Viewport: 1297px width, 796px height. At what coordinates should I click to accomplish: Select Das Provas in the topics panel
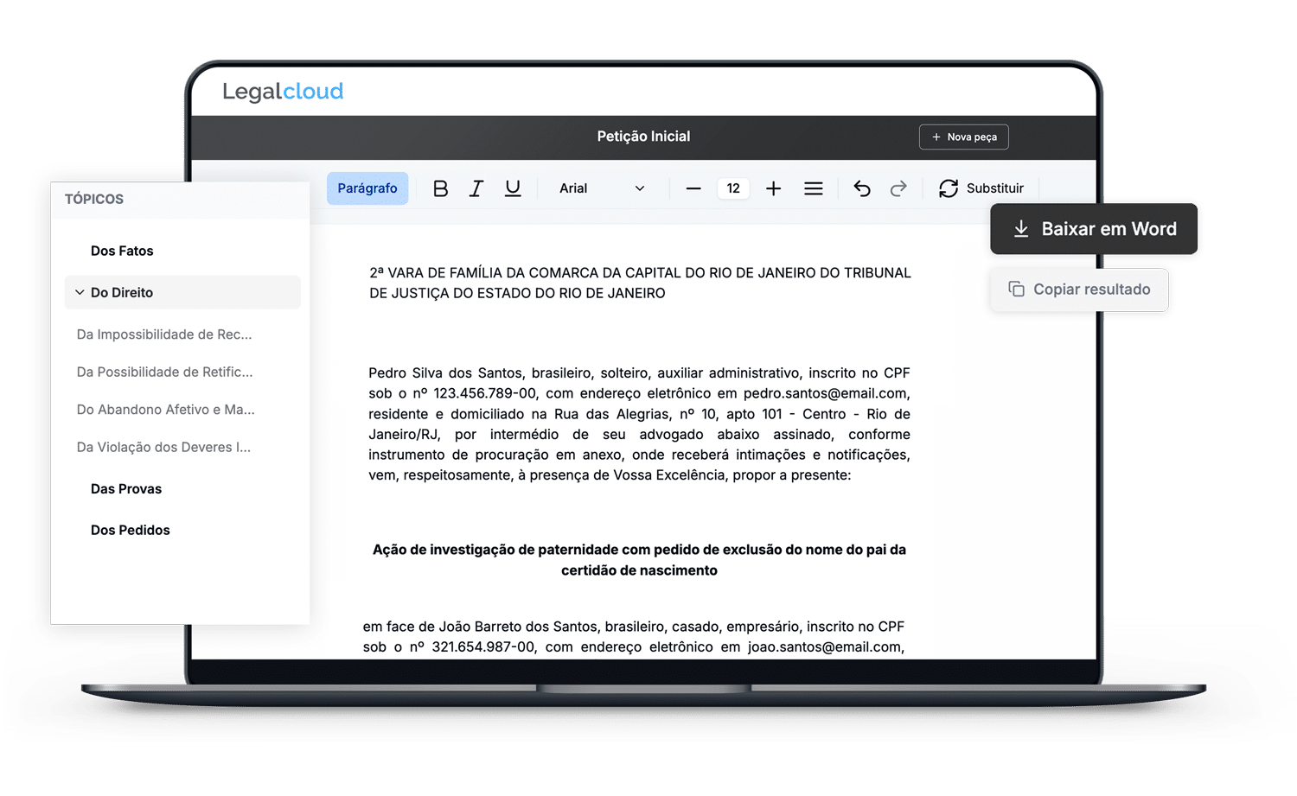126,488
